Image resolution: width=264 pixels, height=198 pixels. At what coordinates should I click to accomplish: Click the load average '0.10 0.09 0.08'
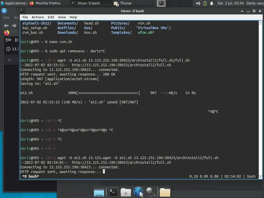pyautogui.click(x=204, y=176)
